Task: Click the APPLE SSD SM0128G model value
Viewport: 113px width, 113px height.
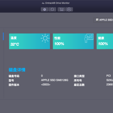Action: [55, 80]
